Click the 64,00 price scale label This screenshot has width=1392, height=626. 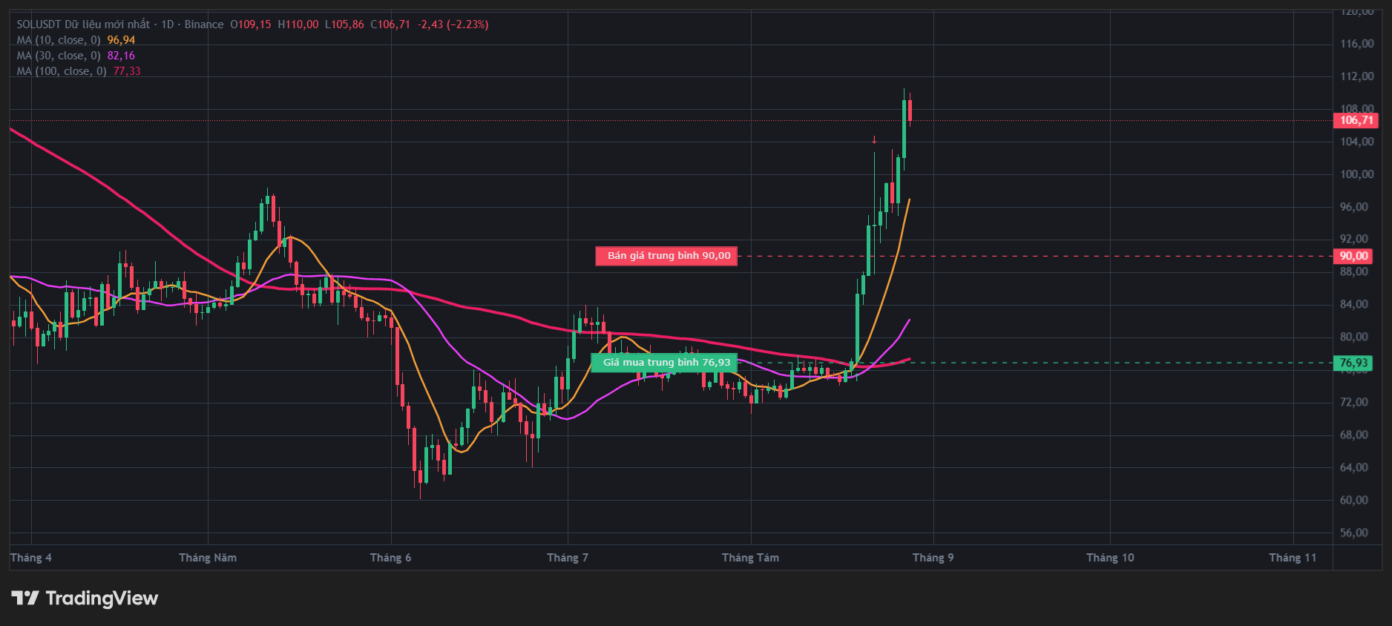point(1353,467)
